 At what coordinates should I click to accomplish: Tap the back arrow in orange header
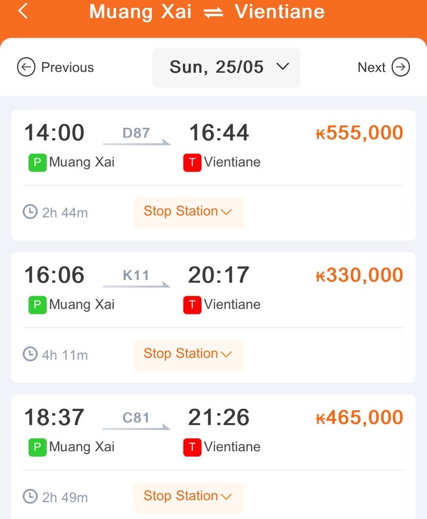pyautogui.click(x=23, y=11)
